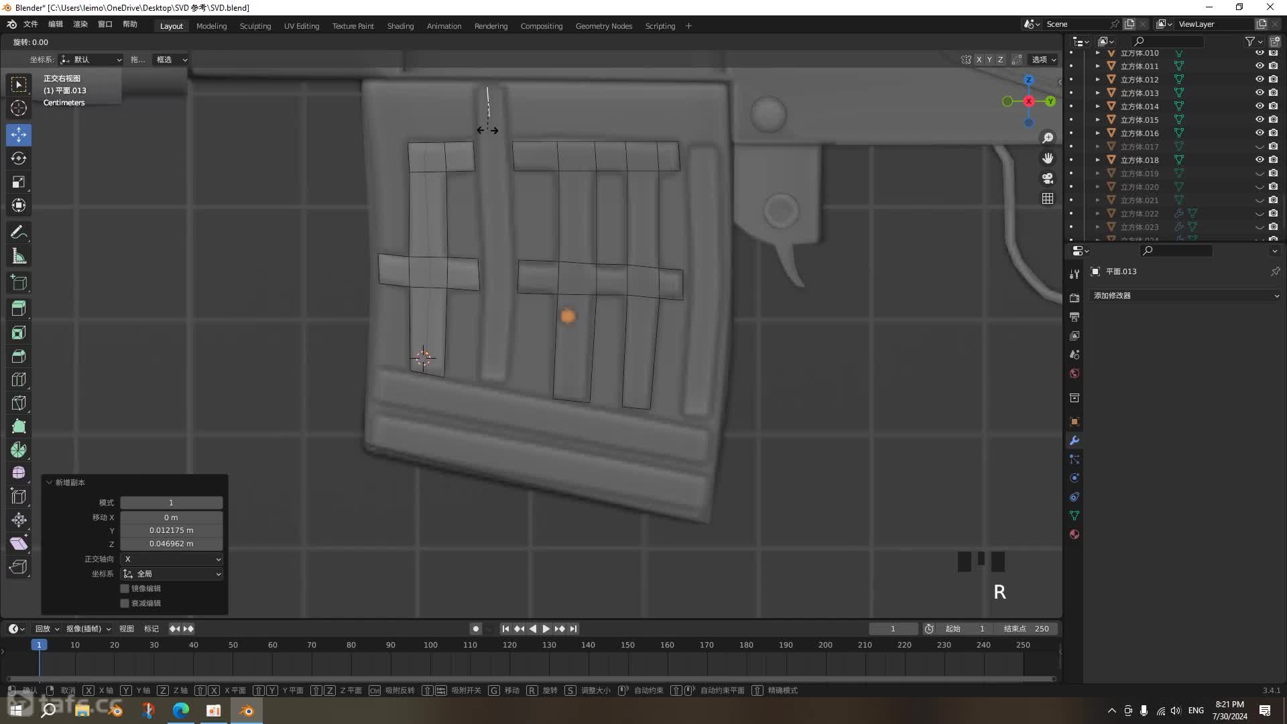This screenshot has width=1287, height=724.
Task: Select the Select Box tool
Action: click(x=19, y=84)
